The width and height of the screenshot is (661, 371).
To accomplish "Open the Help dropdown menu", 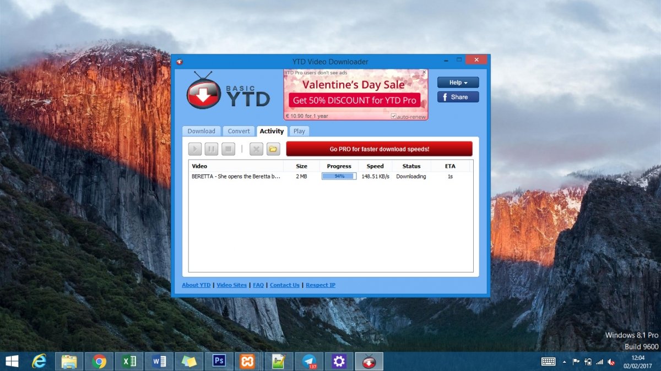I will pyautogui.click(x=458, y=83).
